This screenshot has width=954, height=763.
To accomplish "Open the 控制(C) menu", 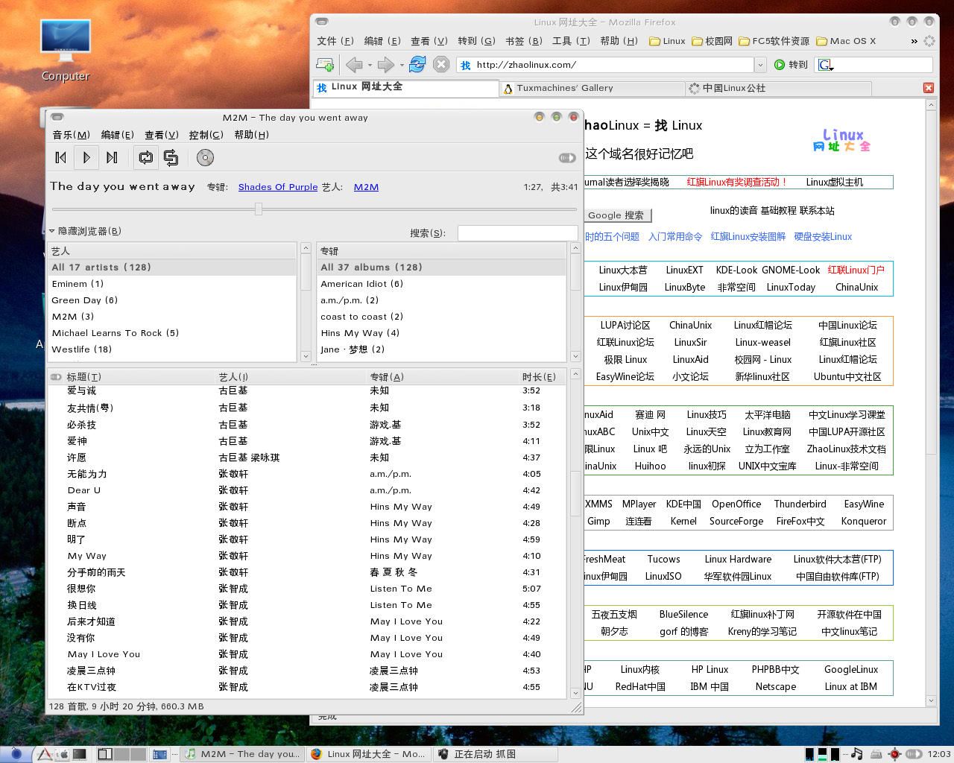I will [x=206, y=135].
